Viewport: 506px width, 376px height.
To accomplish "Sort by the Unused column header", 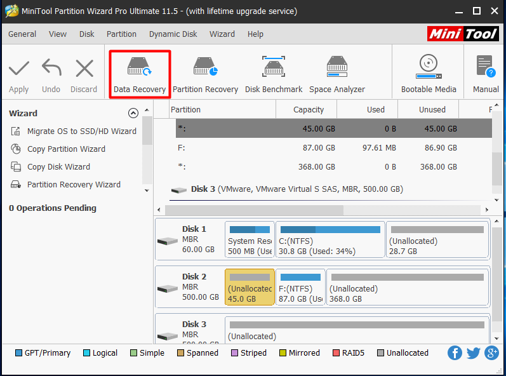I will pos(429,109).
